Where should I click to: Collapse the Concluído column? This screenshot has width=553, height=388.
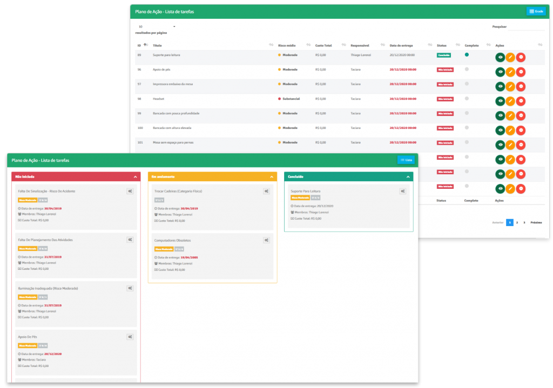tap(408, 176)
